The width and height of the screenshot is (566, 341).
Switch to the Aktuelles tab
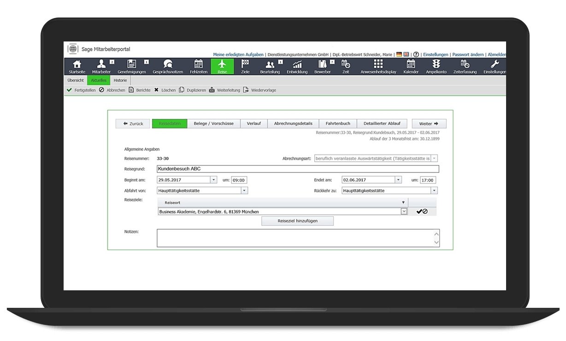(99, 80)
